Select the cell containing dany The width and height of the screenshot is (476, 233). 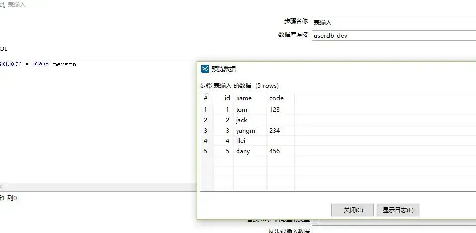249,151
